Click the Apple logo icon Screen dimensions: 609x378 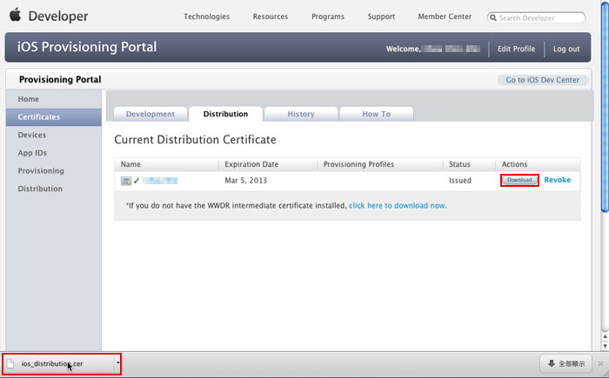point(15,15)
